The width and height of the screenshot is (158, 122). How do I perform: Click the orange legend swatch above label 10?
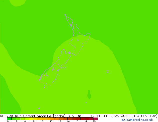coord(52,119)
